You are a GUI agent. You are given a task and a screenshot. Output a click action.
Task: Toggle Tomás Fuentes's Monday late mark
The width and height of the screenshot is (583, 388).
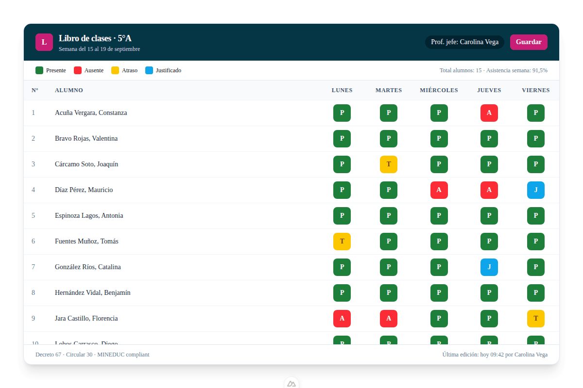click(x=342, y=242)
